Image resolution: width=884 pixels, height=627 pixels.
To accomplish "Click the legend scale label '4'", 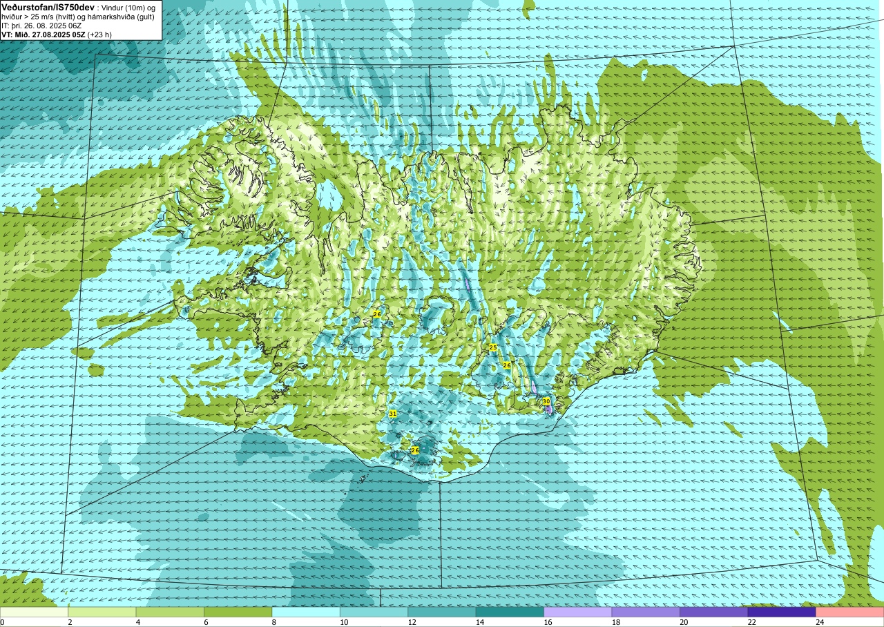I will tap(138, 622).
